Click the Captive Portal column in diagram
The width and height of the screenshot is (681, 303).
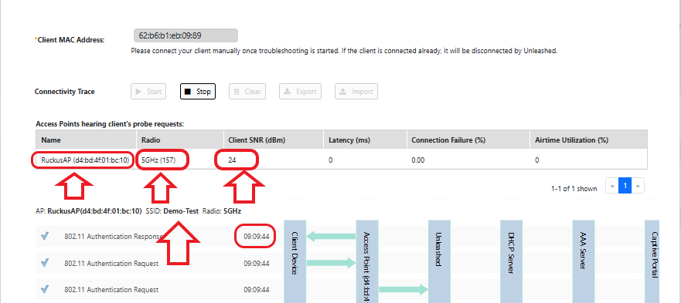(652, 261)
